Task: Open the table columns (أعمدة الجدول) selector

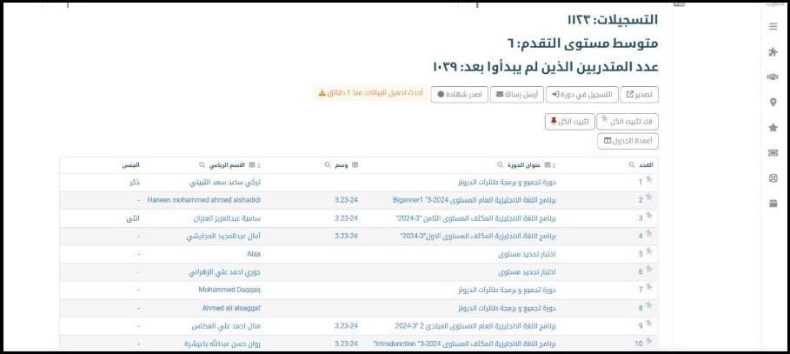Action: tap(628, 141)
